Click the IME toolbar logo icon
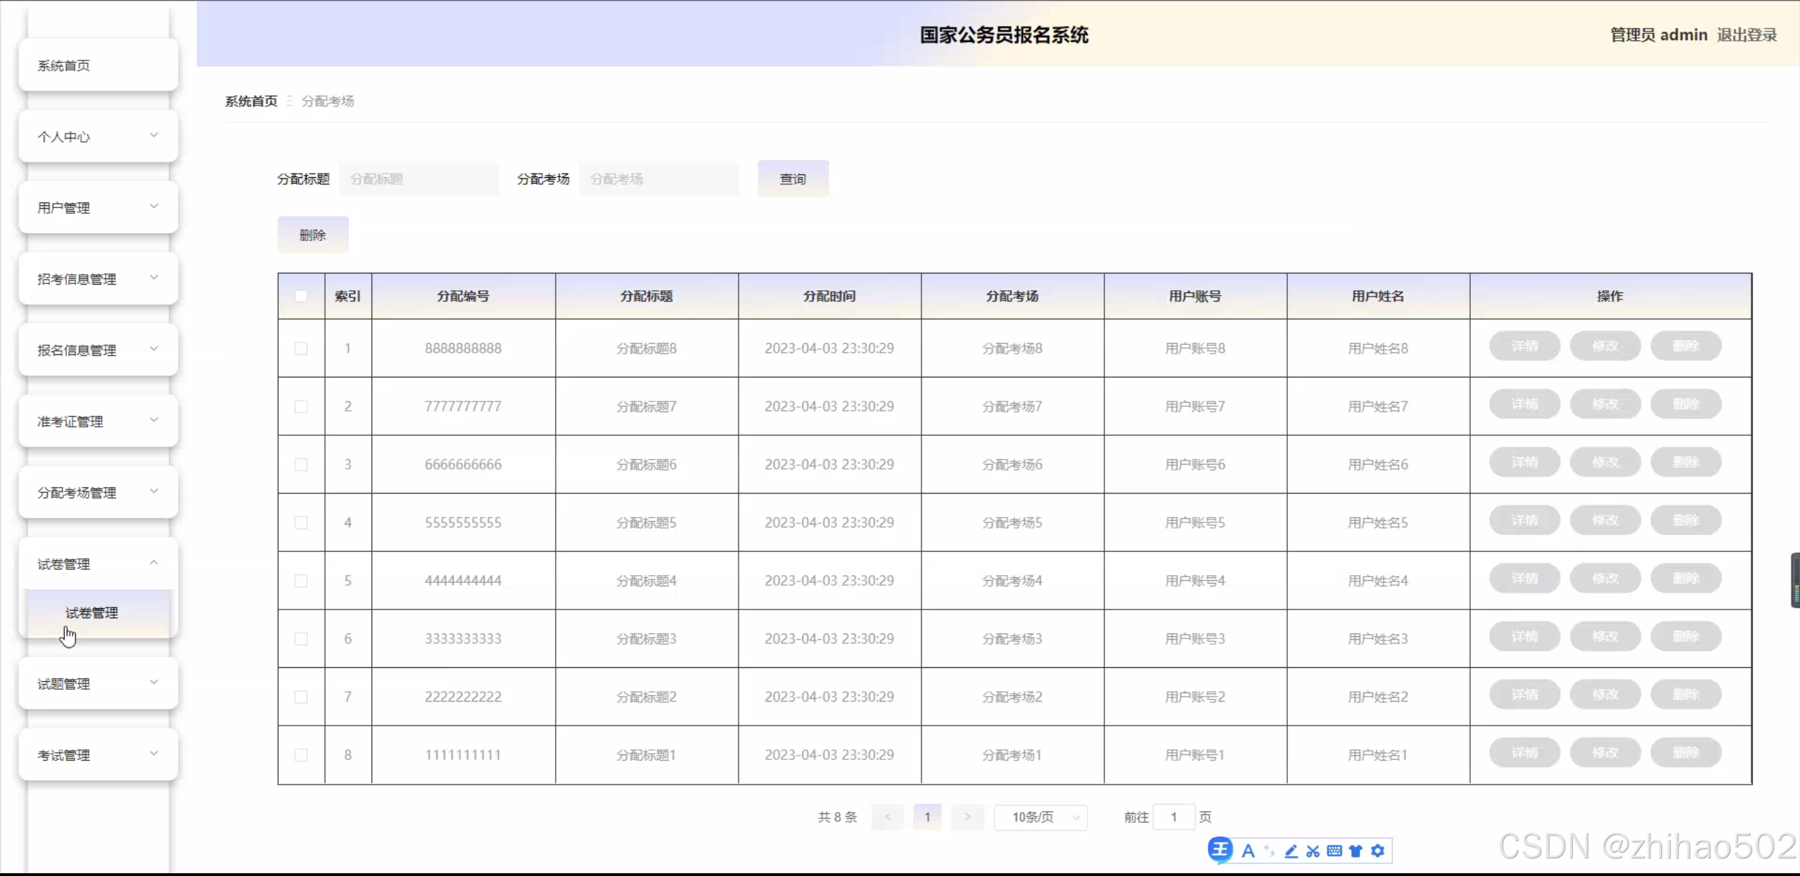Viewport: 1800px width, 876px height. click(1220, 850)
